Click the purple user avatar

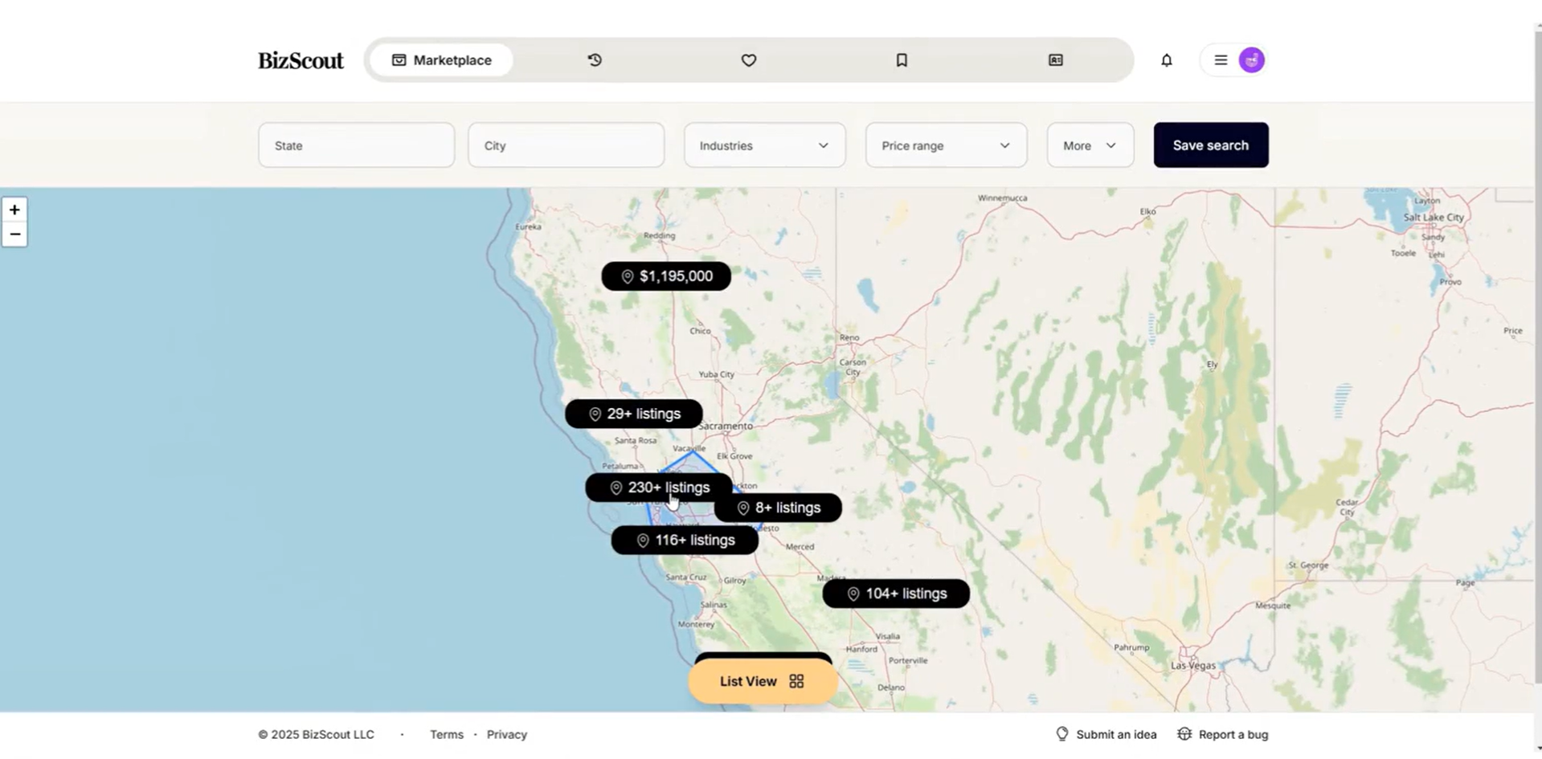click(1251, 60)
